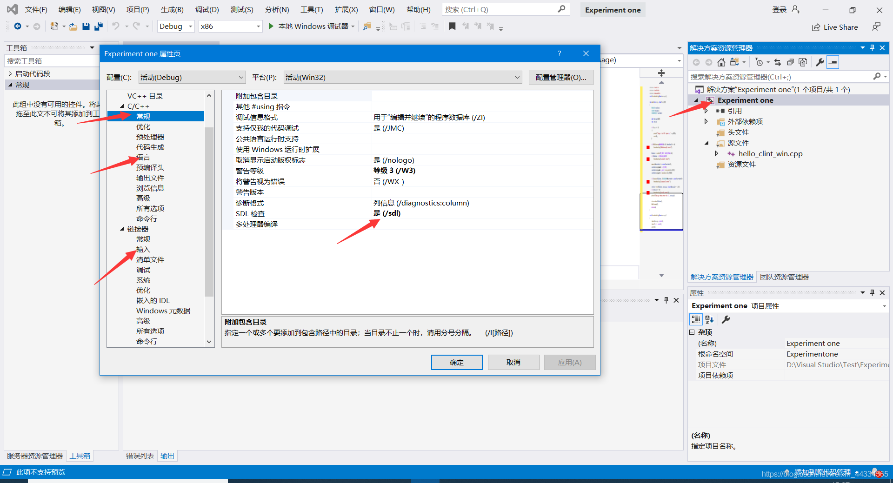Start debugging with green play icon
893x483 pixels.
click(271, 26)
